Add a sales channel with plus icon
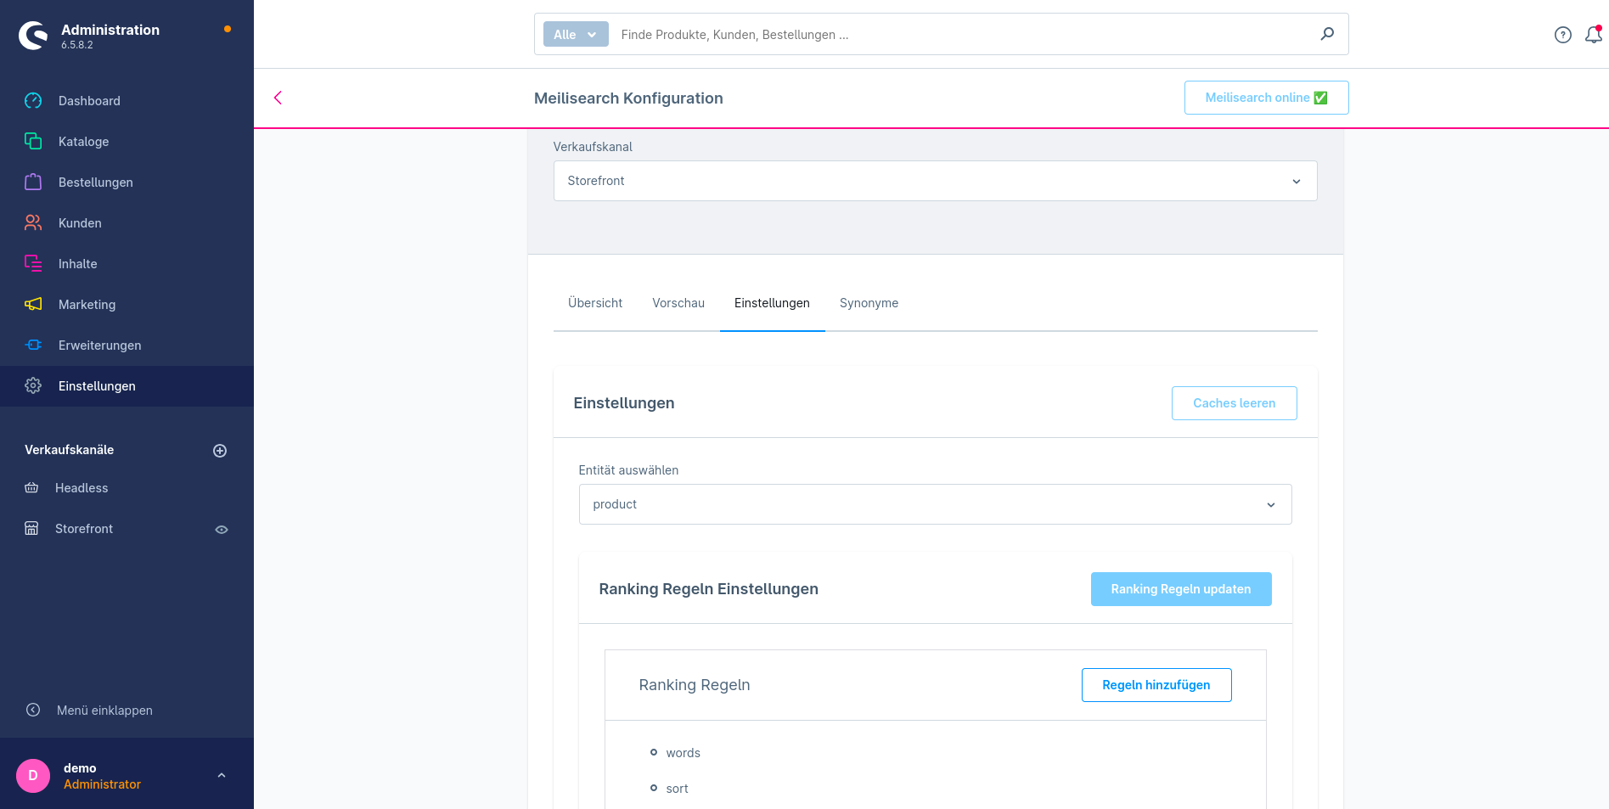 (x=220, y=451)
